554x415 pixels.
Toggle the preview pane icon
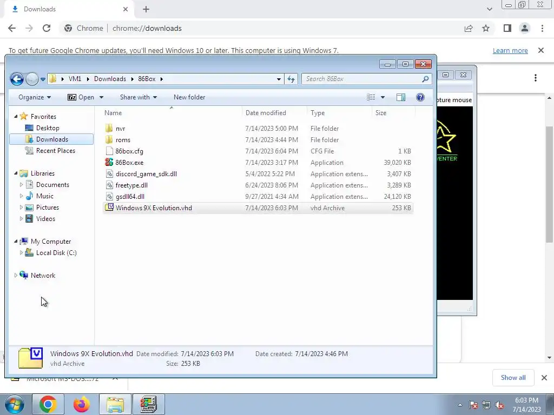(401, 97)
